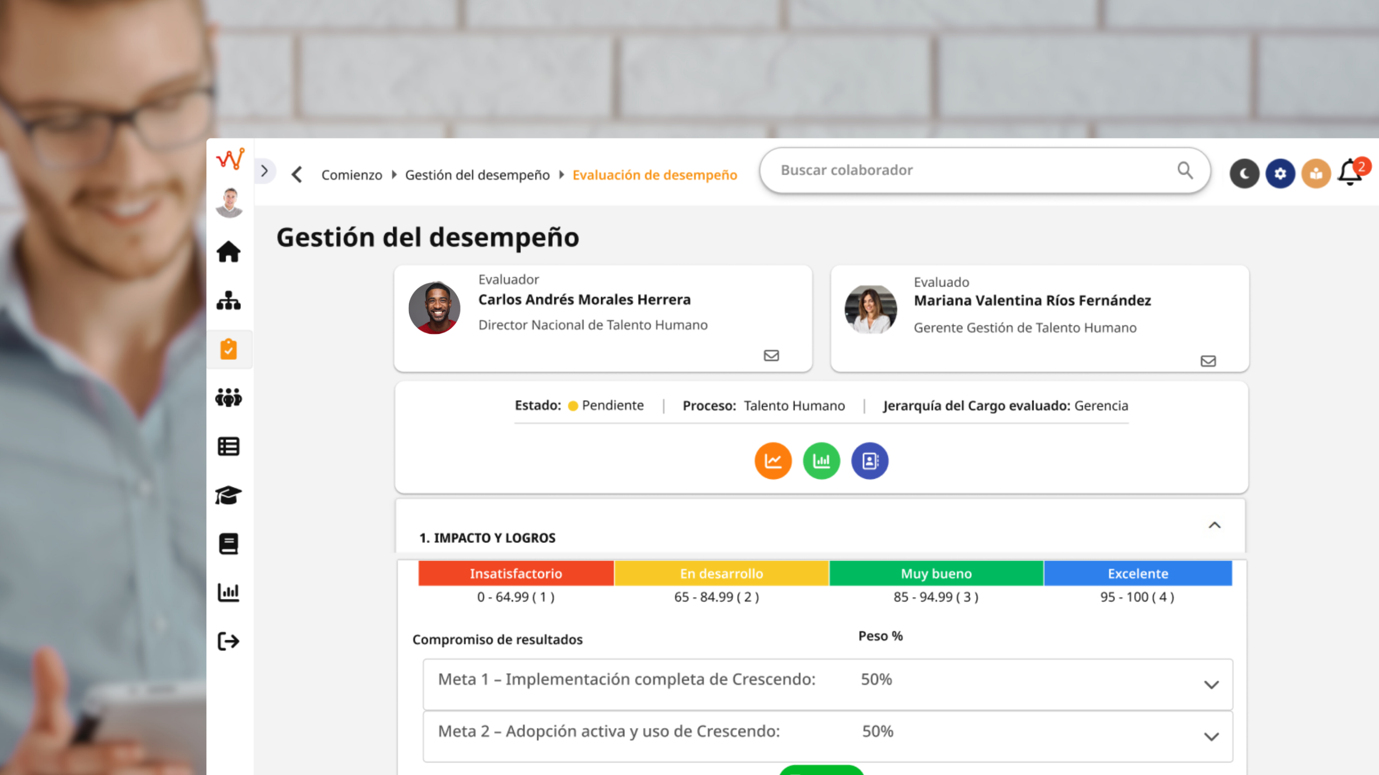The image size is (1379, 775).
Task: Expand Meta 2 Adopción activa row
Action: [x=1211, y=736]
